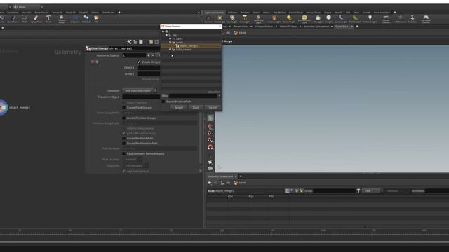
Task: Collapse the root tree node in dialog
Action: click(x=163, y=31)
